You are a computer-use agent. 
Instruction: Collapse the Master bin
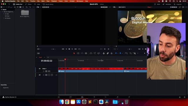tap(1, 9)
